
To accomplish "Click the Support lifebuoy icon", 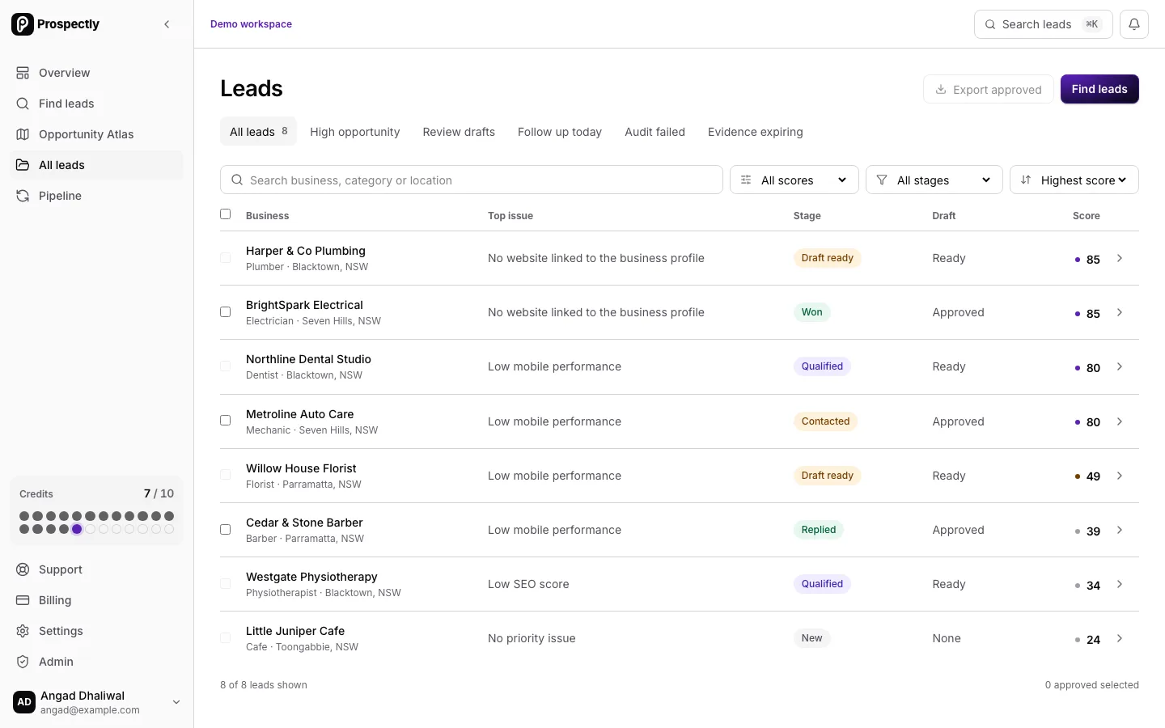I will (23, 569).
